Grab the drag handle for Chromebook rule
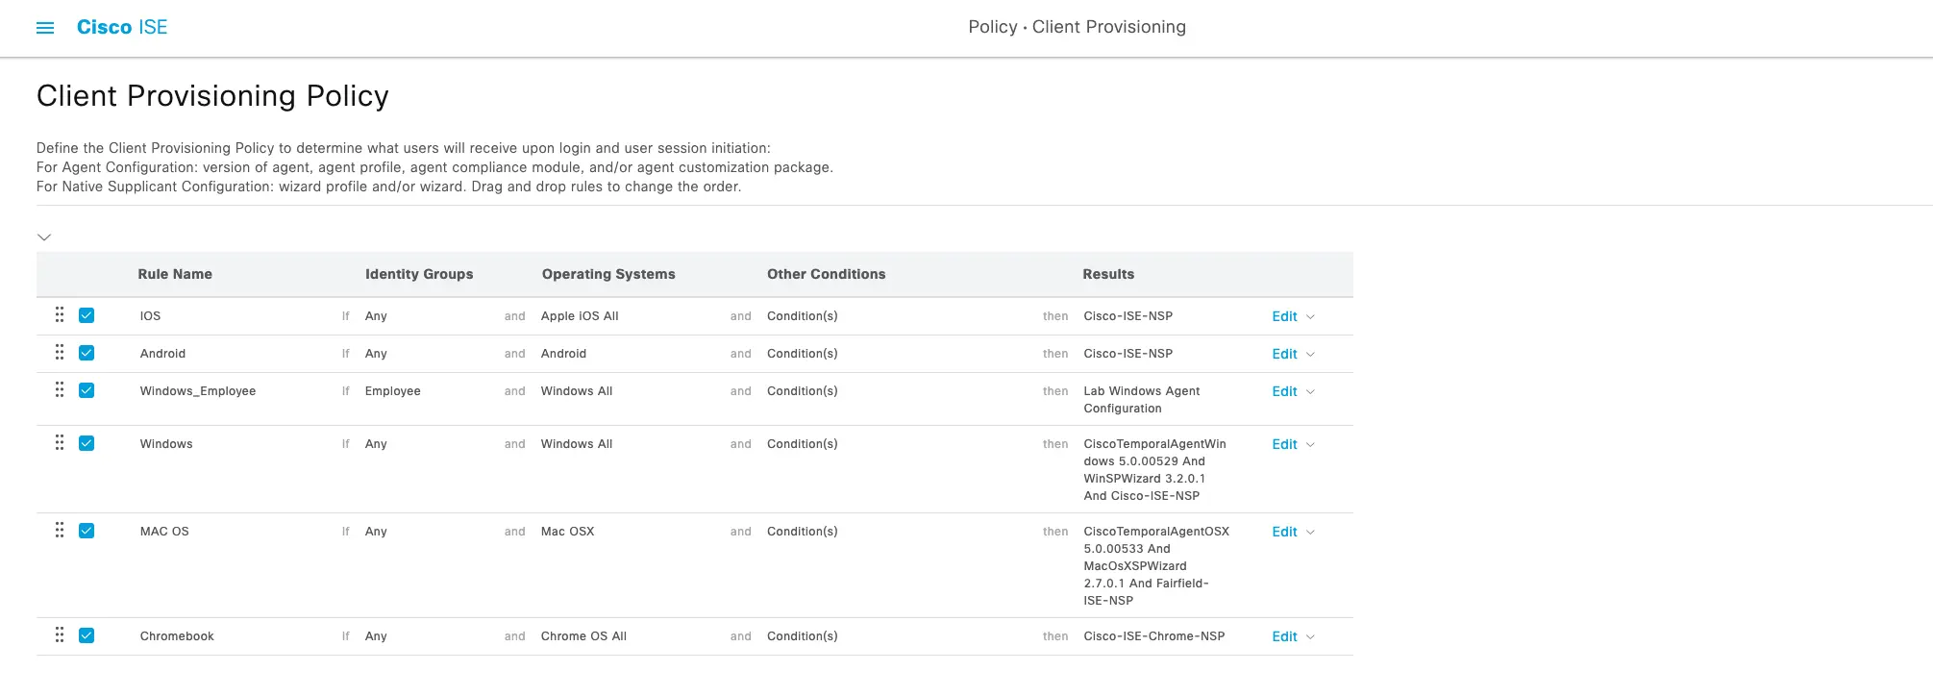The height and width of the screenshot is (696, 1933). pos(60,635)
